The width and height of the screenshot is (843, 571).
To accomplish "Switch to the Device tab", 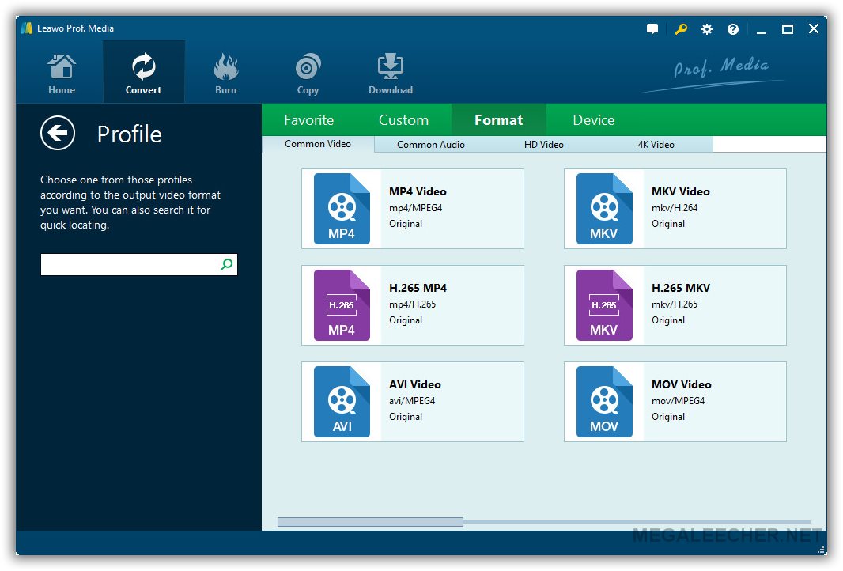I will [594, 120].
